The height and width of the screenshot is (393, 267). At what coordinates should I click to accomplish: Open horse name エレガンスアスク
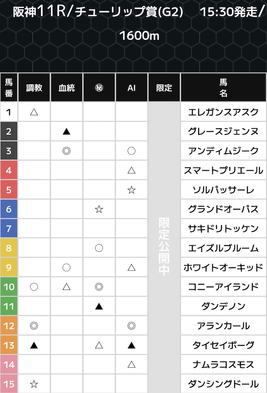[x=223, y=112]
